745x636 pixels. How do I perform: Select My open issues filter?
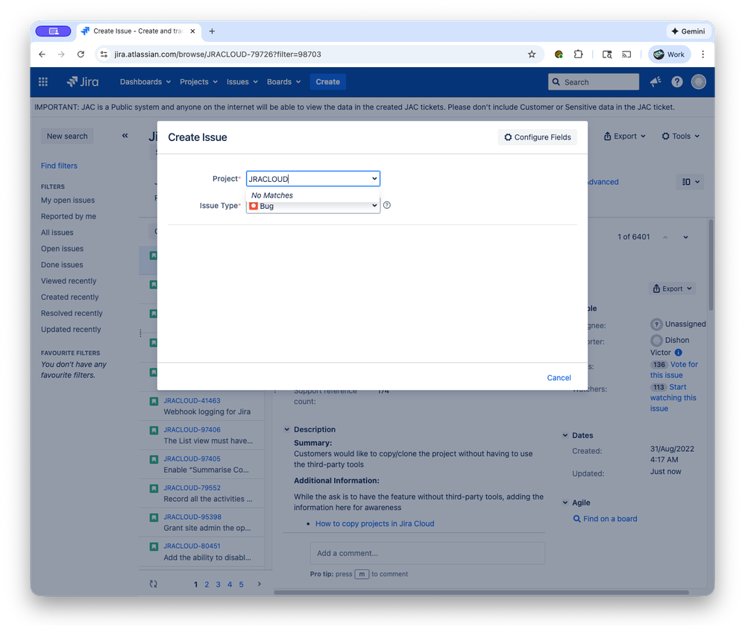pos(67,201)
